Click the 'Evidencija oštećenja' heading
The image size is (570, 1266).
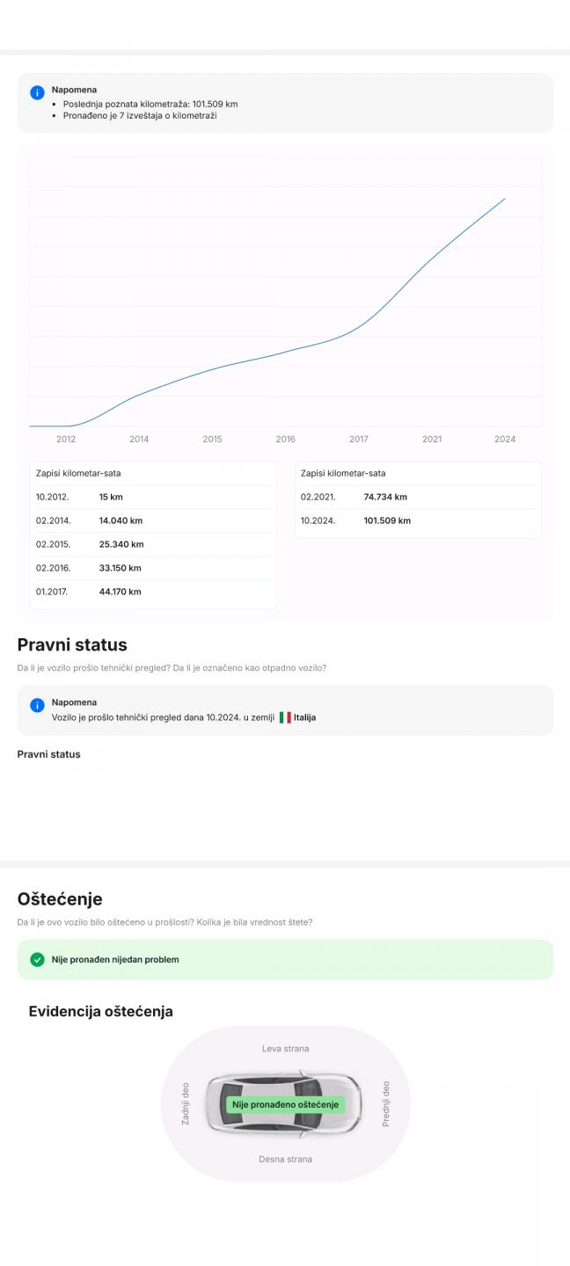pyautogui.click(x=101, y=1012)
